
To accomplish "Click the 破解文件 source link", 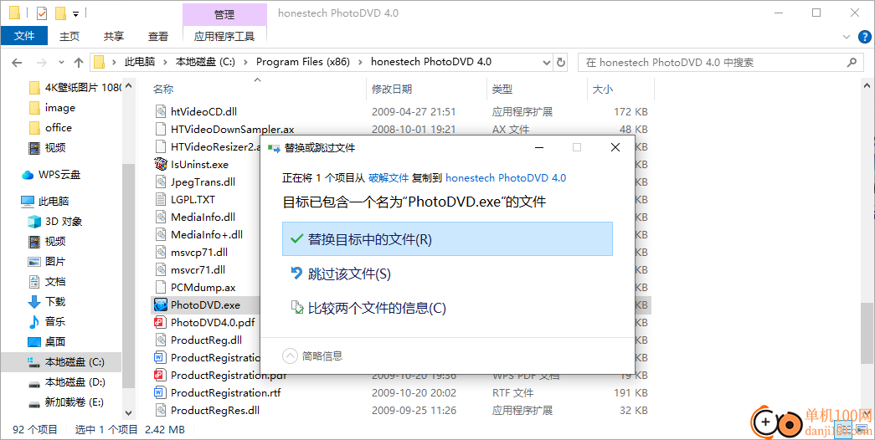I will pos(389,178).
